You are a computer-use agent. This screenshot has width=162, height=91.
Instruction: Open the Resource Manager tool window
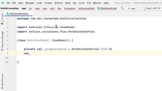(2, 41)
